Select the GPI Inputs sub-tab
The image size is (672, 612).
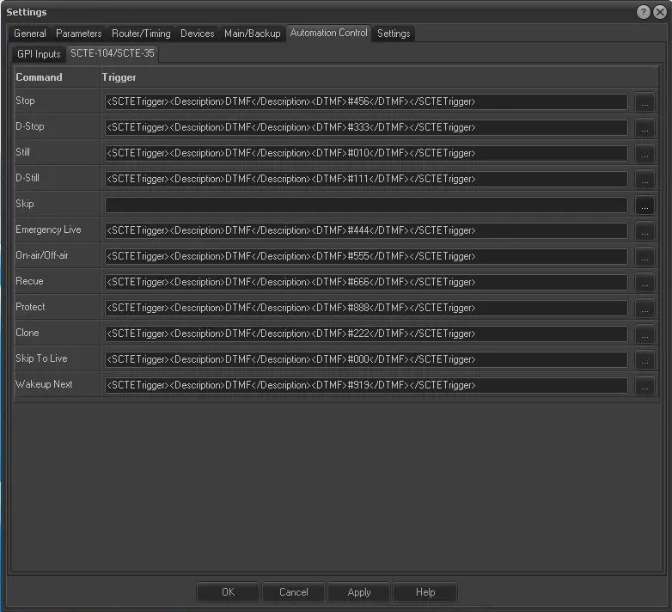tap(39, 54)
